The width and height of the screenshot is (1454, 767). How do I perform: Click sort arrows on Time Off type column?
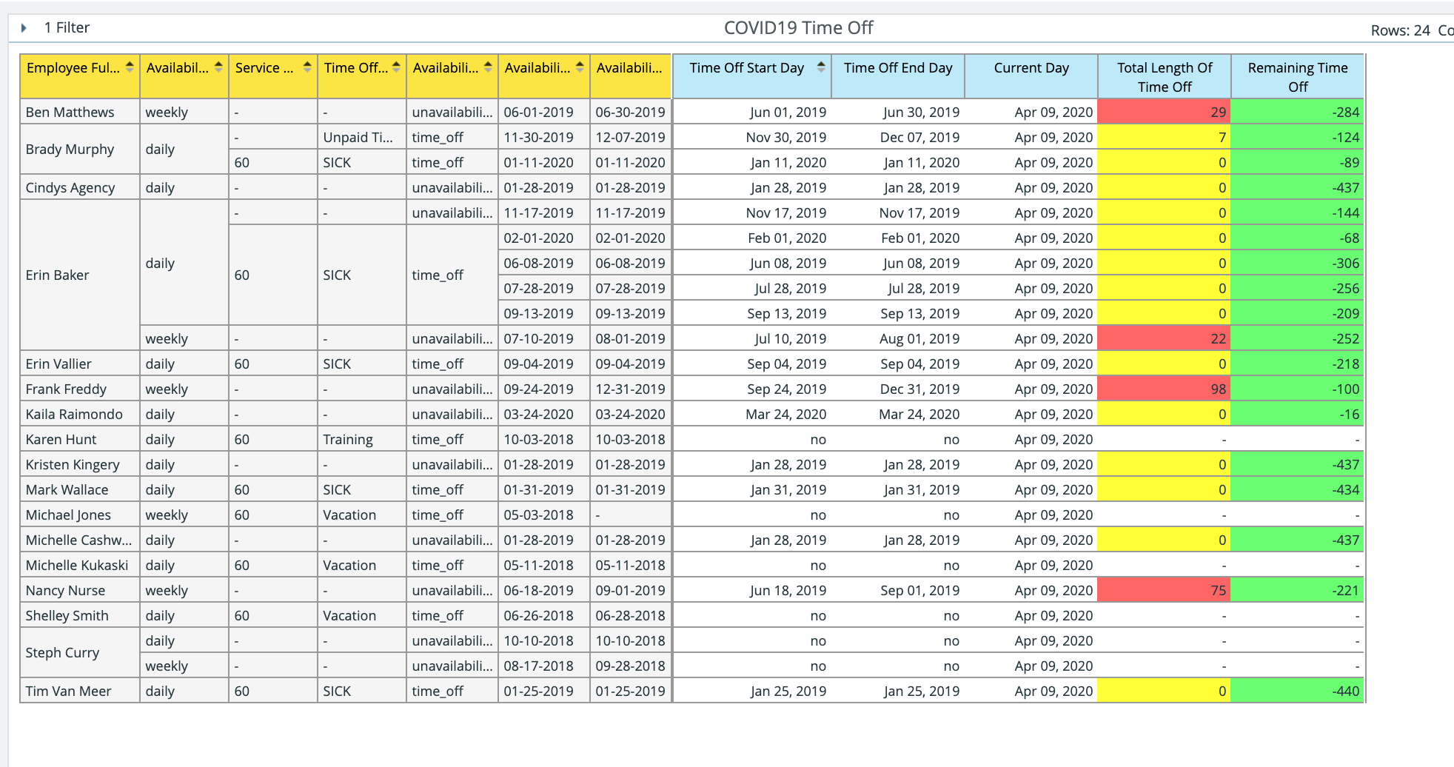[x=396, y=67]
